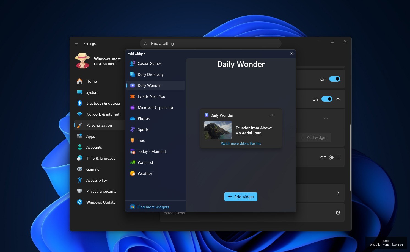Enable the Off toggle switch

tap(335, 157)
